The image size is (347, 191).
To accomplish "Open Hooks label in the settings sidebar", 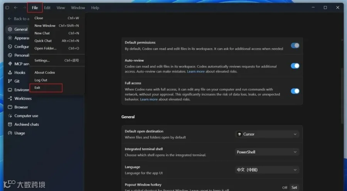I will pos(20,73).
